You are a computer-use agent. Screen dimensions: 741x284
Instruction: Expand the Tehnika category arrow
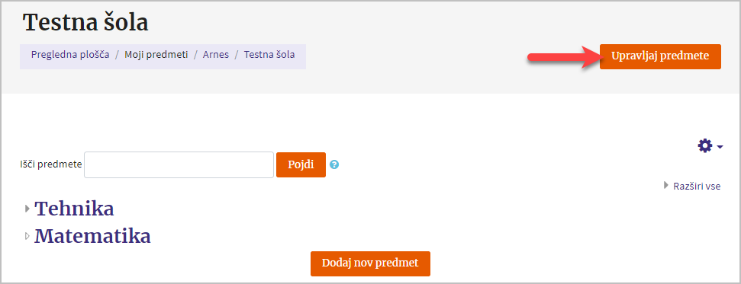tap(27, 209)
